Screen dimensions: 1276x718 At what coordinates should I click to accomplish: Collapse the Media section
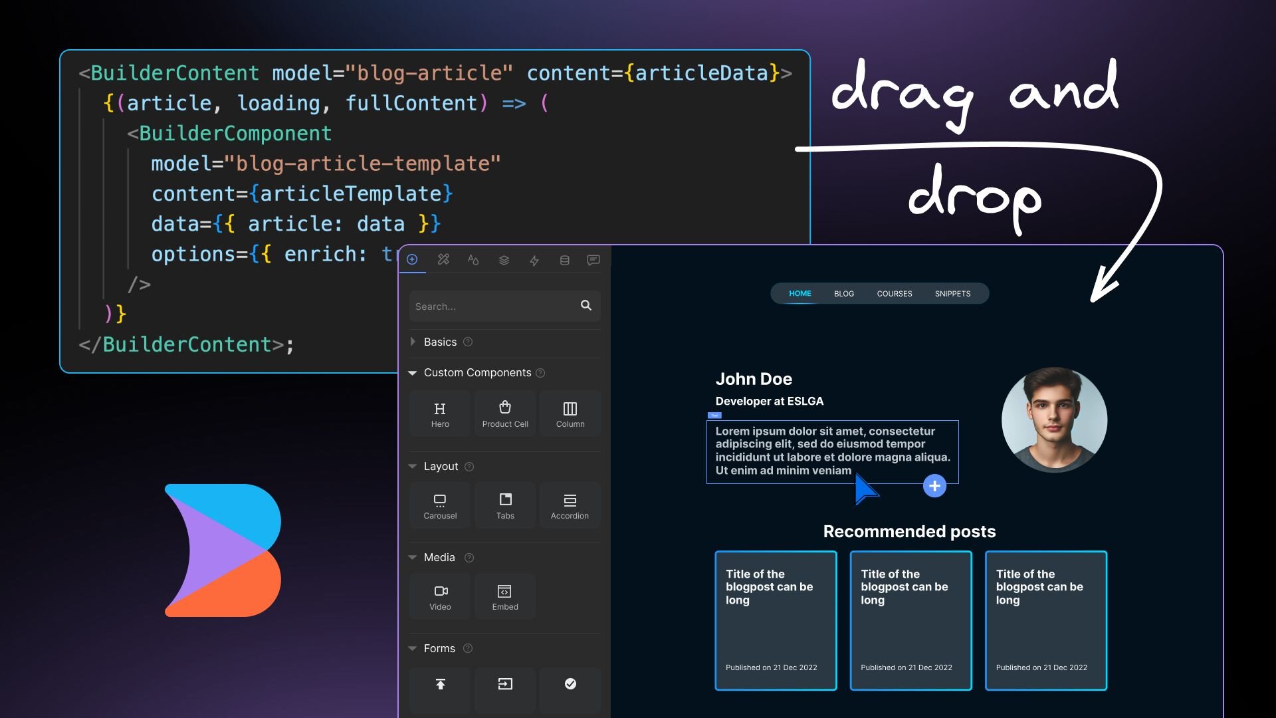tap(412, 557)
